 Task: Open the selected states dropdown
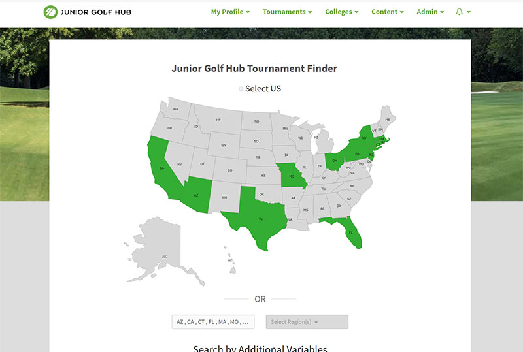point(213,322)
